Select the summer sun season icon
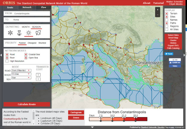This screenshot has height=129, width=187. [29, 33]
